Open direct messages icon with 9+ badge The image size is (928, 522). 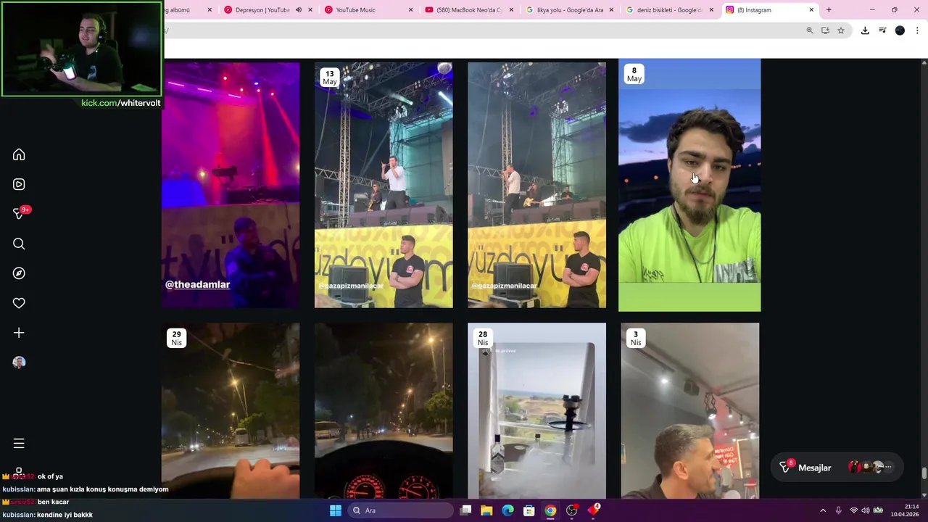(x=20, y=213)
